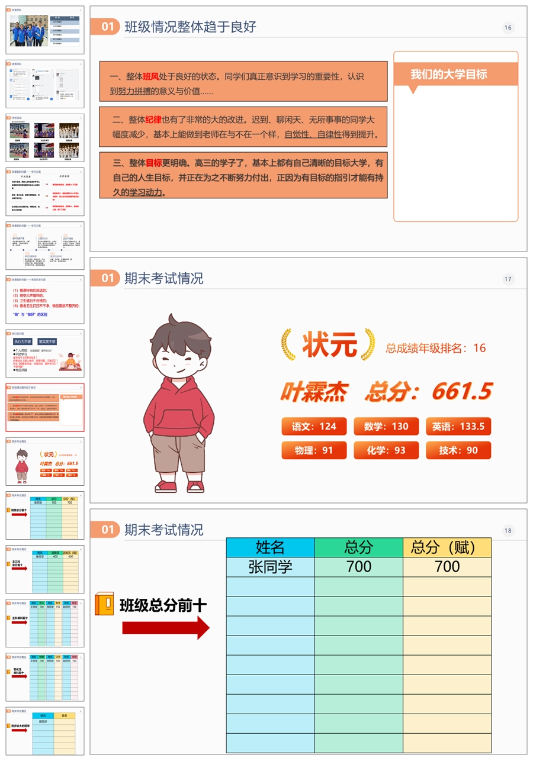Viewport: 533px width, 761px height.
Task: Click the 英语：133.5 score badge
Action: (x=458, y=427)
